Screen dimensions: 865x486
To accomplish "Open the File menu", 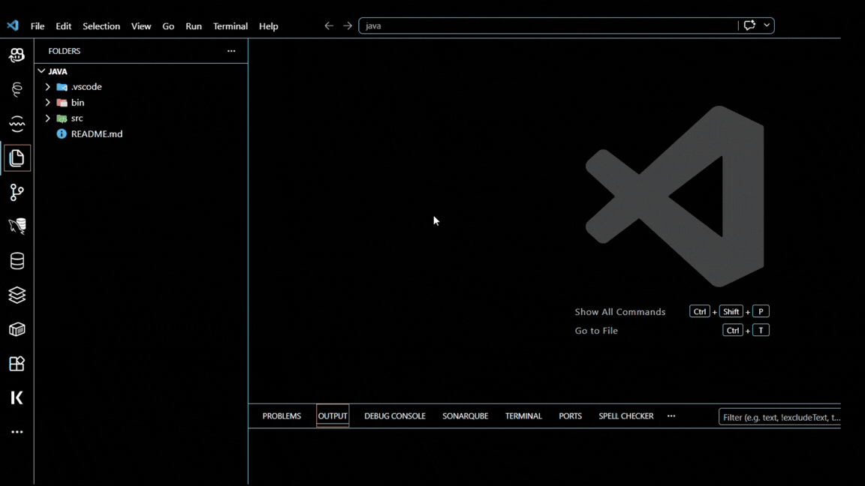I will [x=38, y=26].
